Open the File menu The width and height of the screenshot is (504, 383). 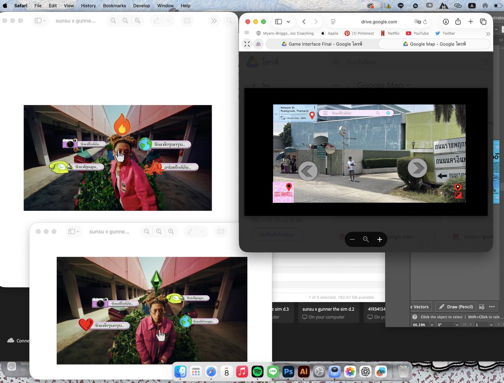(x=38, y=5)
